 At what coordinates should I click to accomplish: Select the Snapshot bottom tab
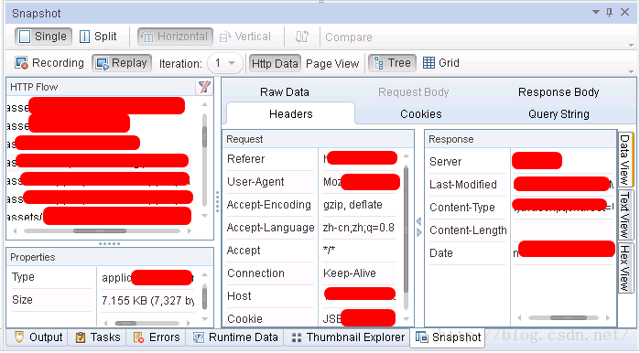(x=448, y=337)
